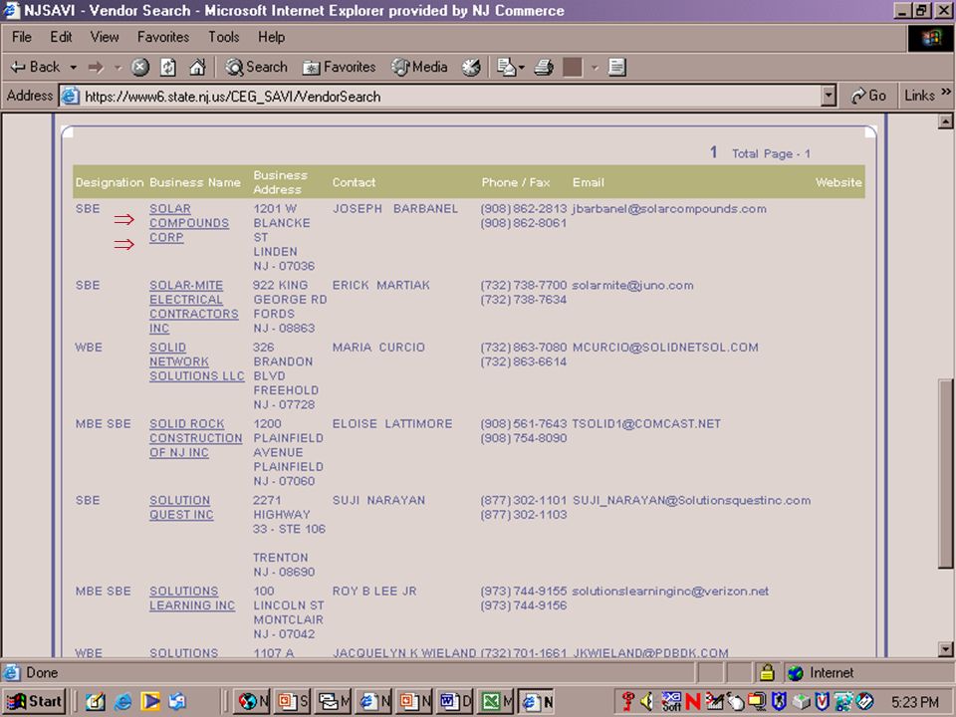
Task: Expand the Links toolbar chevron
Action: pyautogui.click(x=946, y=92)
